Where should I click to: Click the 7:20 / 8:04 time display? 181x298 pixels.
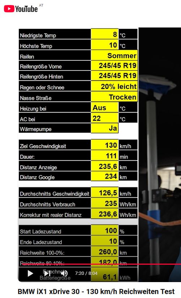[86, 273]
